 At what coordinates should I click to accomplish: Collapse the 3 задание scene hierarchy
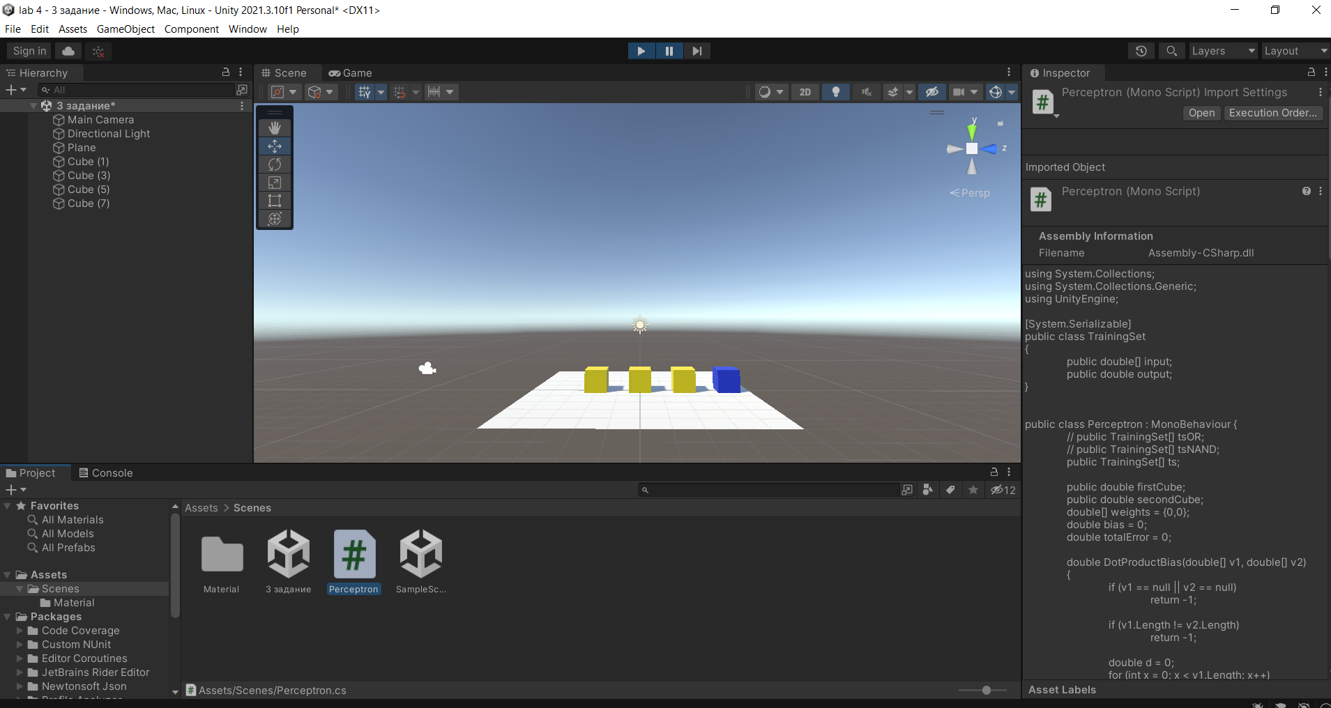coord(33,106)
